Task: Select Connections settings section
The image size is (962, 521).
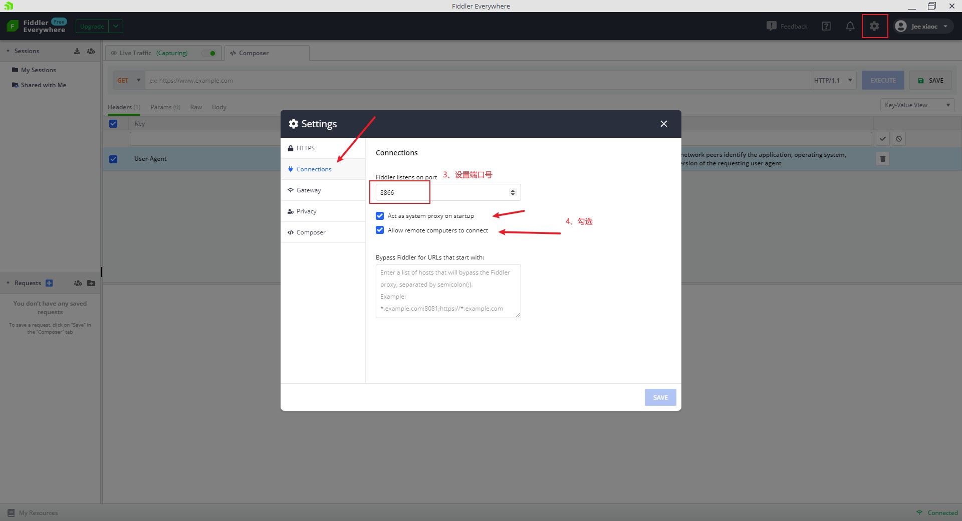Action: 323,169
